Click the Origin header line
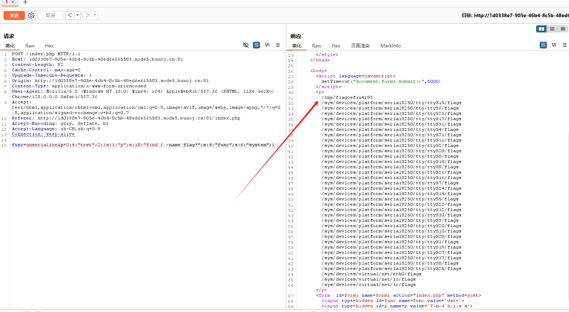 tap(110, 81)
